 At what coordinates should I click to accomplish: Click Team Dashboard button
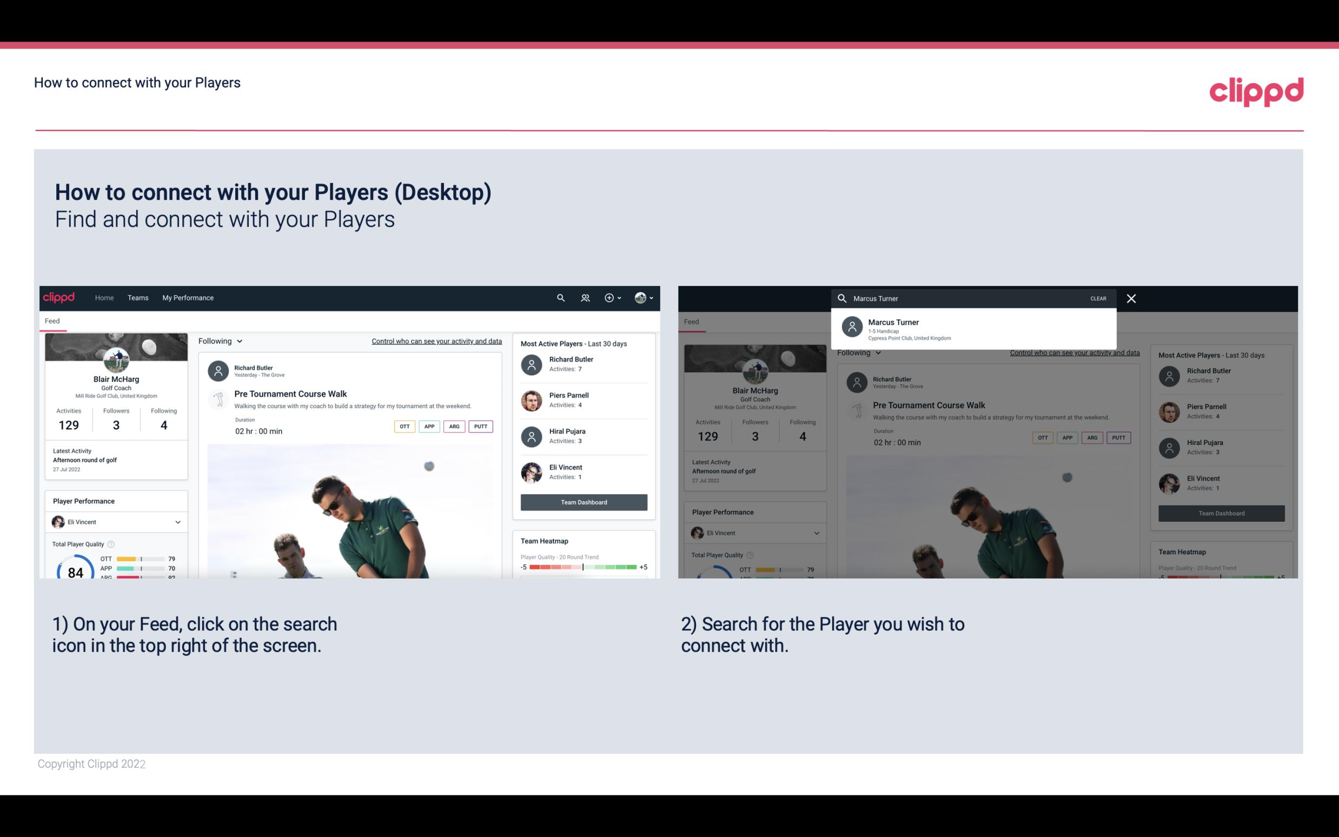pos(583,501)
